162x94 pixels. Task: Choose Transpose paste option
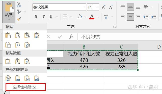click(x=27, y=45)
